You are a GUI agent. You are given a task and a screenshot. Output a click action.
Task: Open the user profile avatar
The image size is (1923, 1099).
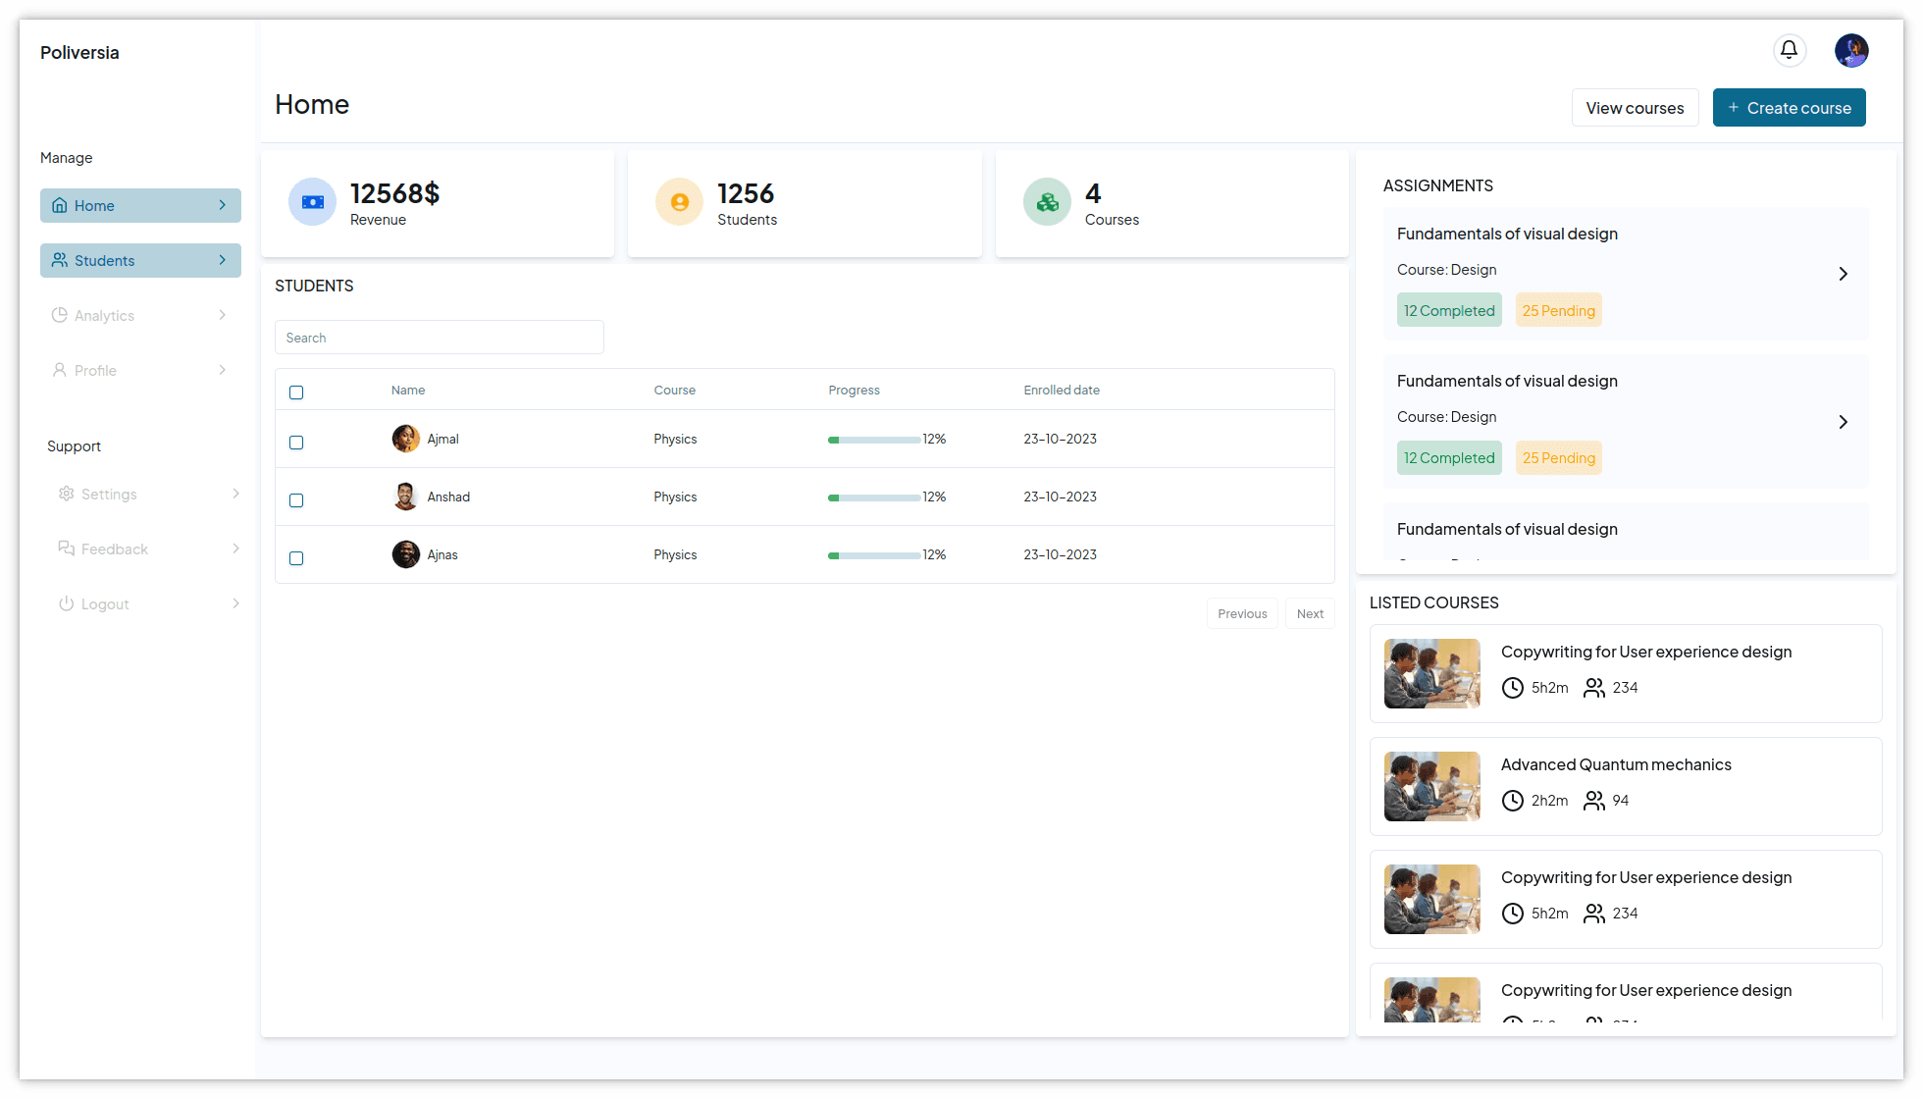pos(1850,50)
